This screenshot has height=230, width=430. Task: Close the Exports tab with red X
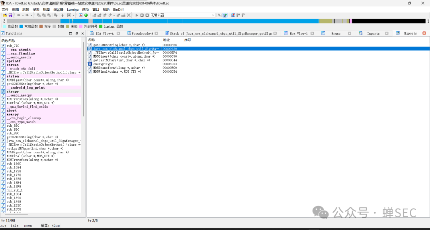pyautogui.click(x=424, y=33)
